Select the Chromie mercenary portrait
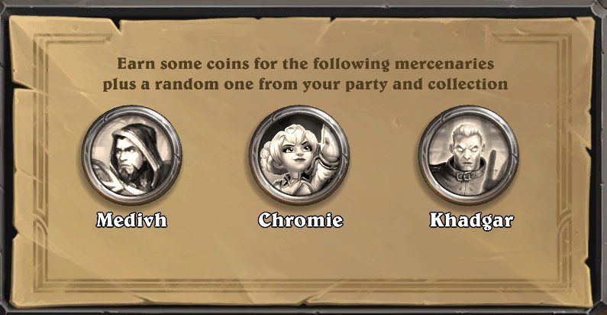 [299, 155]
